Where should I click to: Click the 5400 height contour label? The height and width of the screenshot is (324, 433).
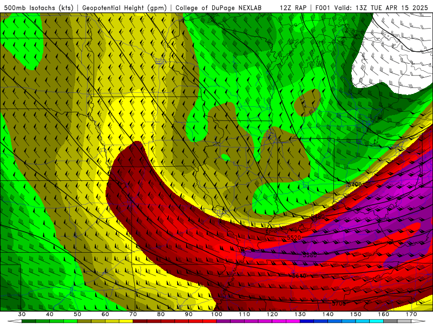pos(355,184)
